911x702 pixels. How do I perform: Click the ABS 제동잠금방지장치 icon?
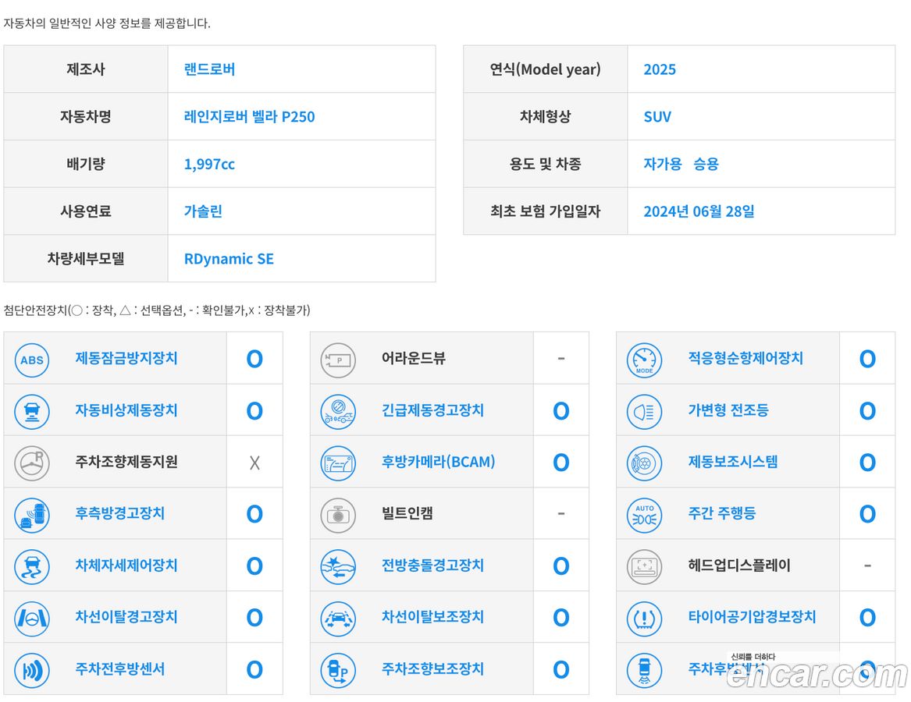[31, 360]
